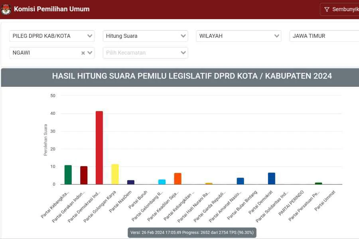Click the filter funnel icon
Viewport: 359px width, 239px height.
327,10
